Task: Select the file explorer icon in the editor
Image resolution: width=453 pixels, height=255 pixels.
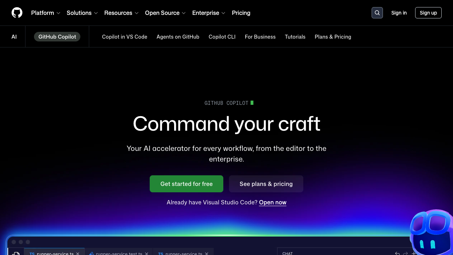Action: [16, 254]
